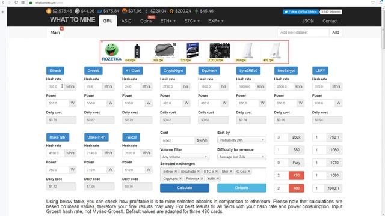Screen dimensions: 385x216
Task: Click the Defaults button
Action: click(x=242, y=188)
